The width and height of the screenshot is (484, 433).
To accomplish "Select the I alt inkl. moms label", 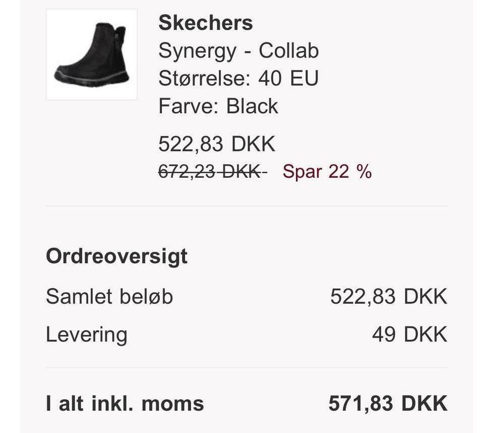I will (125, 403).
